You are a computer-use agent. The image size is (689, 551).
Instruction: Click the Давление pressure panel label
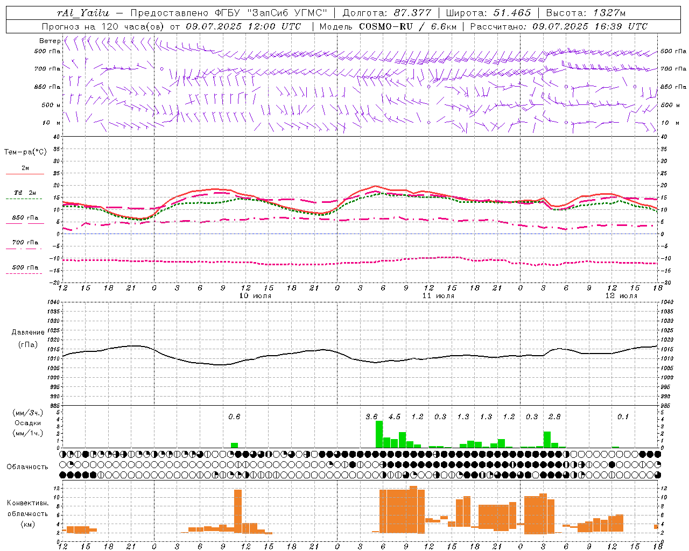point(28,333)
